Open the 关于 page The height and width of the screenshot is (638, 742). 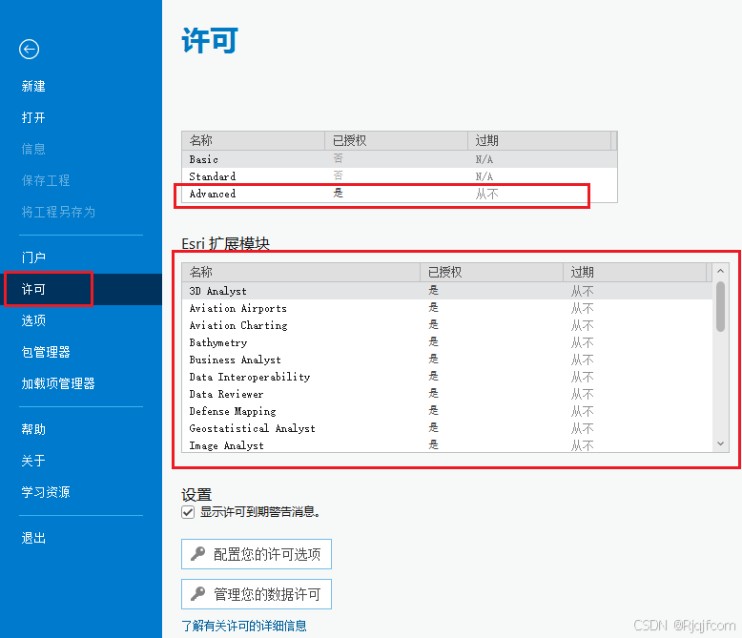pyautogui.click(x=33, y=460)
